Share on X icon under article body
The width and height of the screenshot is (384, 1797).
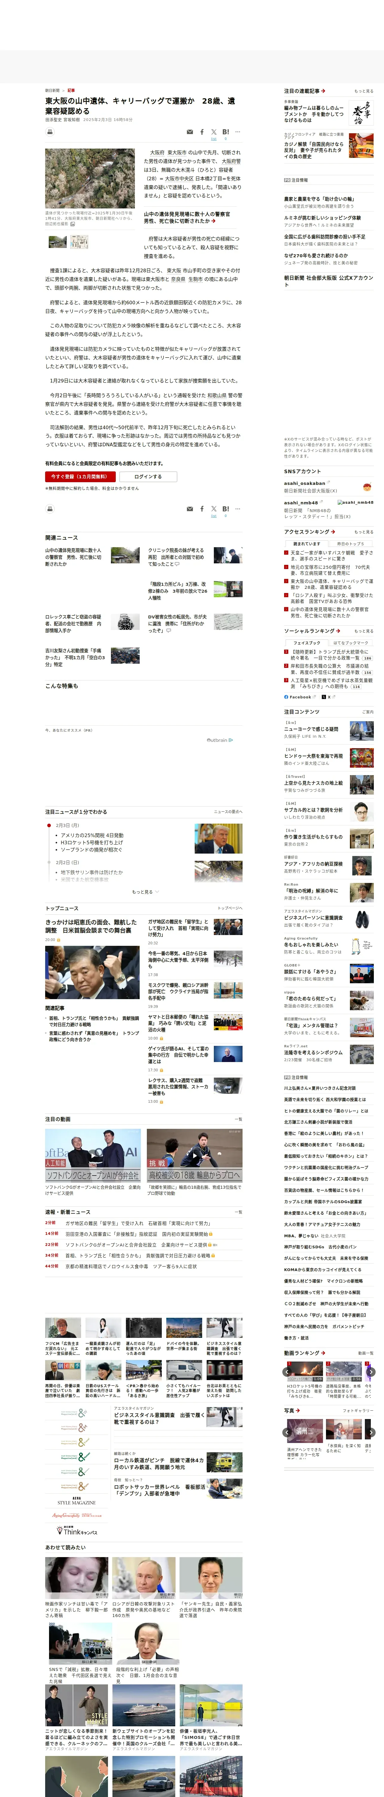click(x=214, y=509)
